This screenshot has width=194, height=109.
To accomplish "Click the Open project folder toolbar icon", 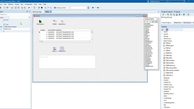I will [7, 8].
